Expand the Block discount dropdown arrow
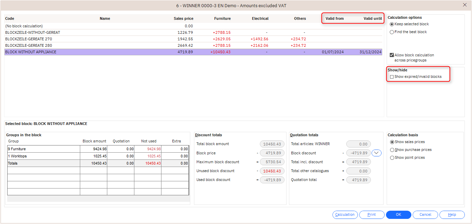472x224 pixels. coord(376,153)
